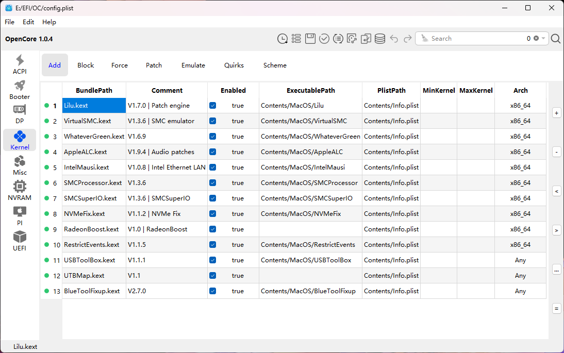
Task: Select the NVRAM sidebar icon
Action: coord(20,191)
